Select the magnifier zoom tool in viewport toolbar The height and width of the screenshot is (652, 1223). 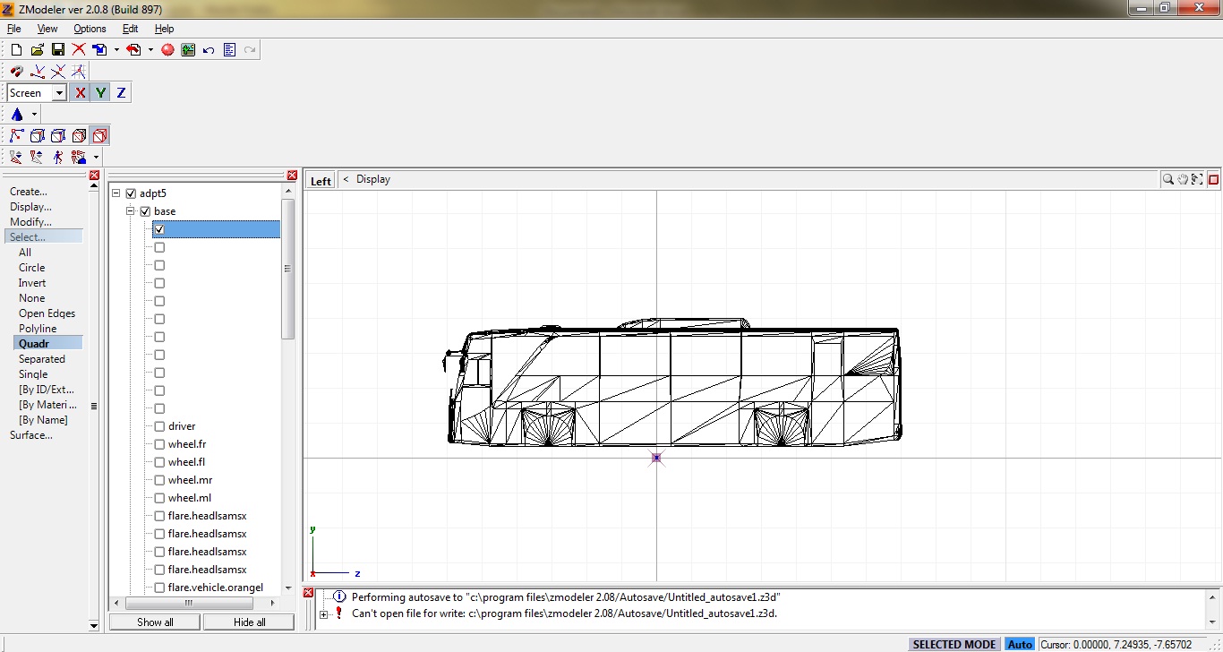coord(1167,178)
